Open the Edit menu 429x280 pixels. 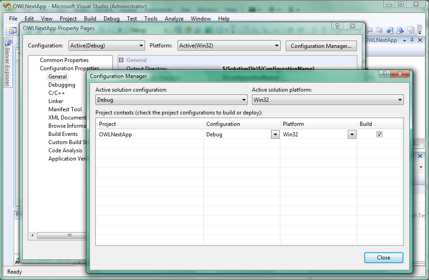(x=29, y=19)
